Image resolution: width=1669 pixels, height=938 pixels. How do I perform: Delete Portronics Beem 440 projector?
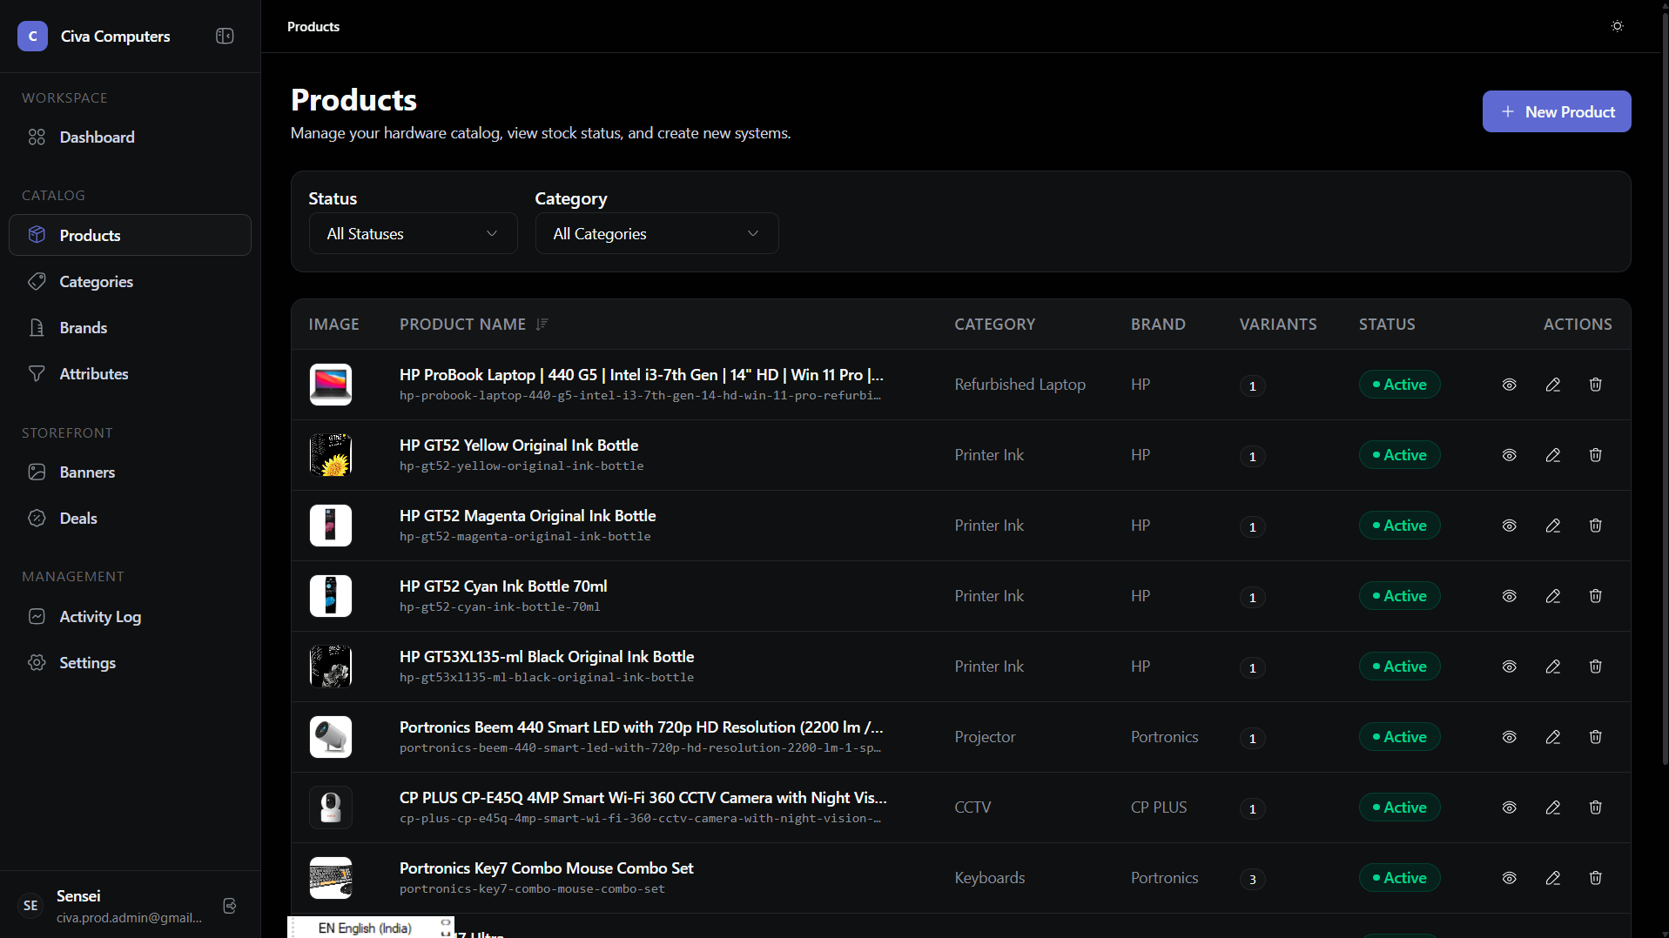click(x=1595, y=737)
